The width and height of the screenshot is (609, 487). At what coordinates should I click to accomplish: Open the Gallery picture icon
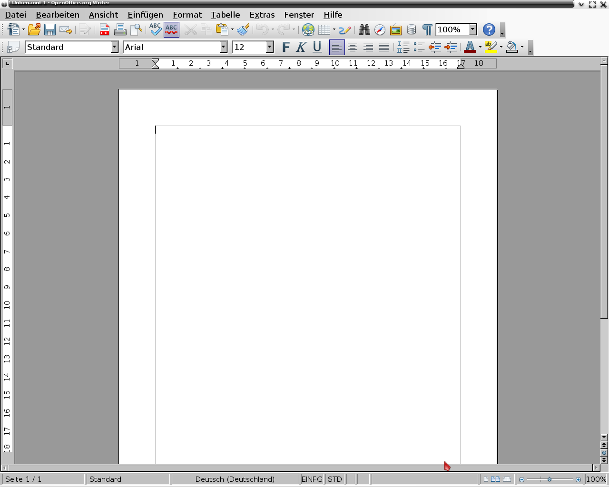tap(396, 30)
